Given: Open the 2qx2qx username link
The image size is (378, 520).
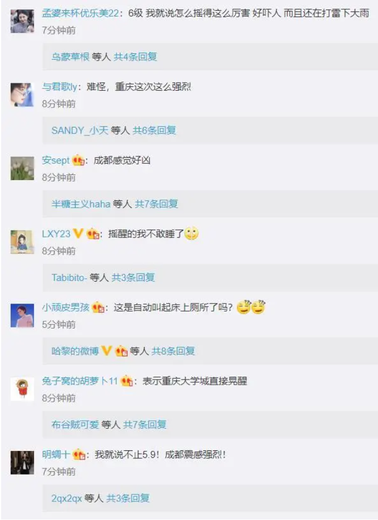Looking at the screenshot, I should click(67, 498).
